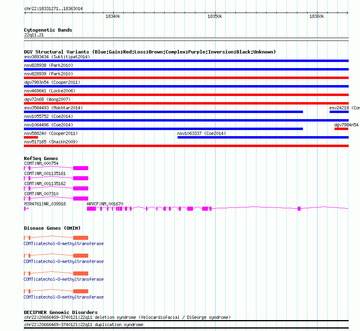Click the nsv828939 (Park2010) label
The width and height of the screenshot is (360, 331).
[49, 74]
